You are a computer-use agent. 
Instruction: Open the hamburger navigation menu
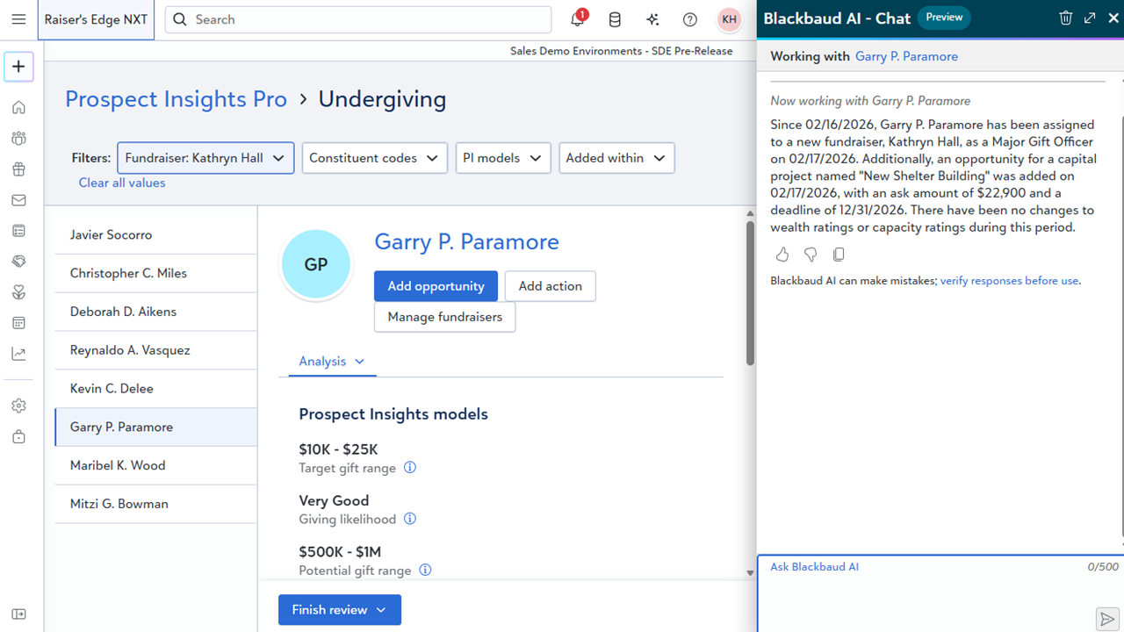pyautogui.click(x=18, y=19)
